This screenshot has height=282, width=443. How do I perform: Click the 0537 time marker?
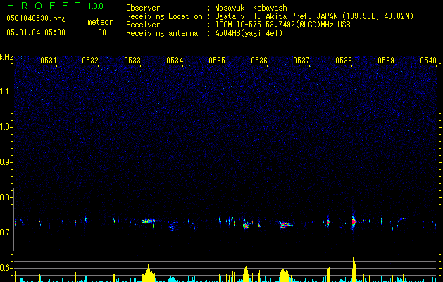[301, 61]
